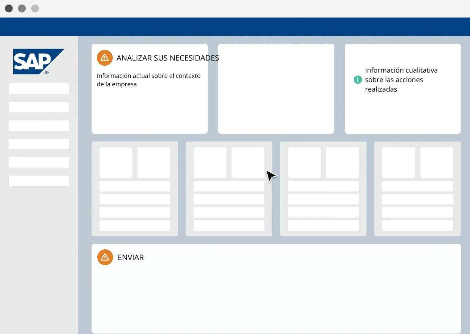Click text "Información cualitativa sobre las acciones realizadas"
This screenshot has width=470, height=334.
pyautogui.click(x=401, y=80)
